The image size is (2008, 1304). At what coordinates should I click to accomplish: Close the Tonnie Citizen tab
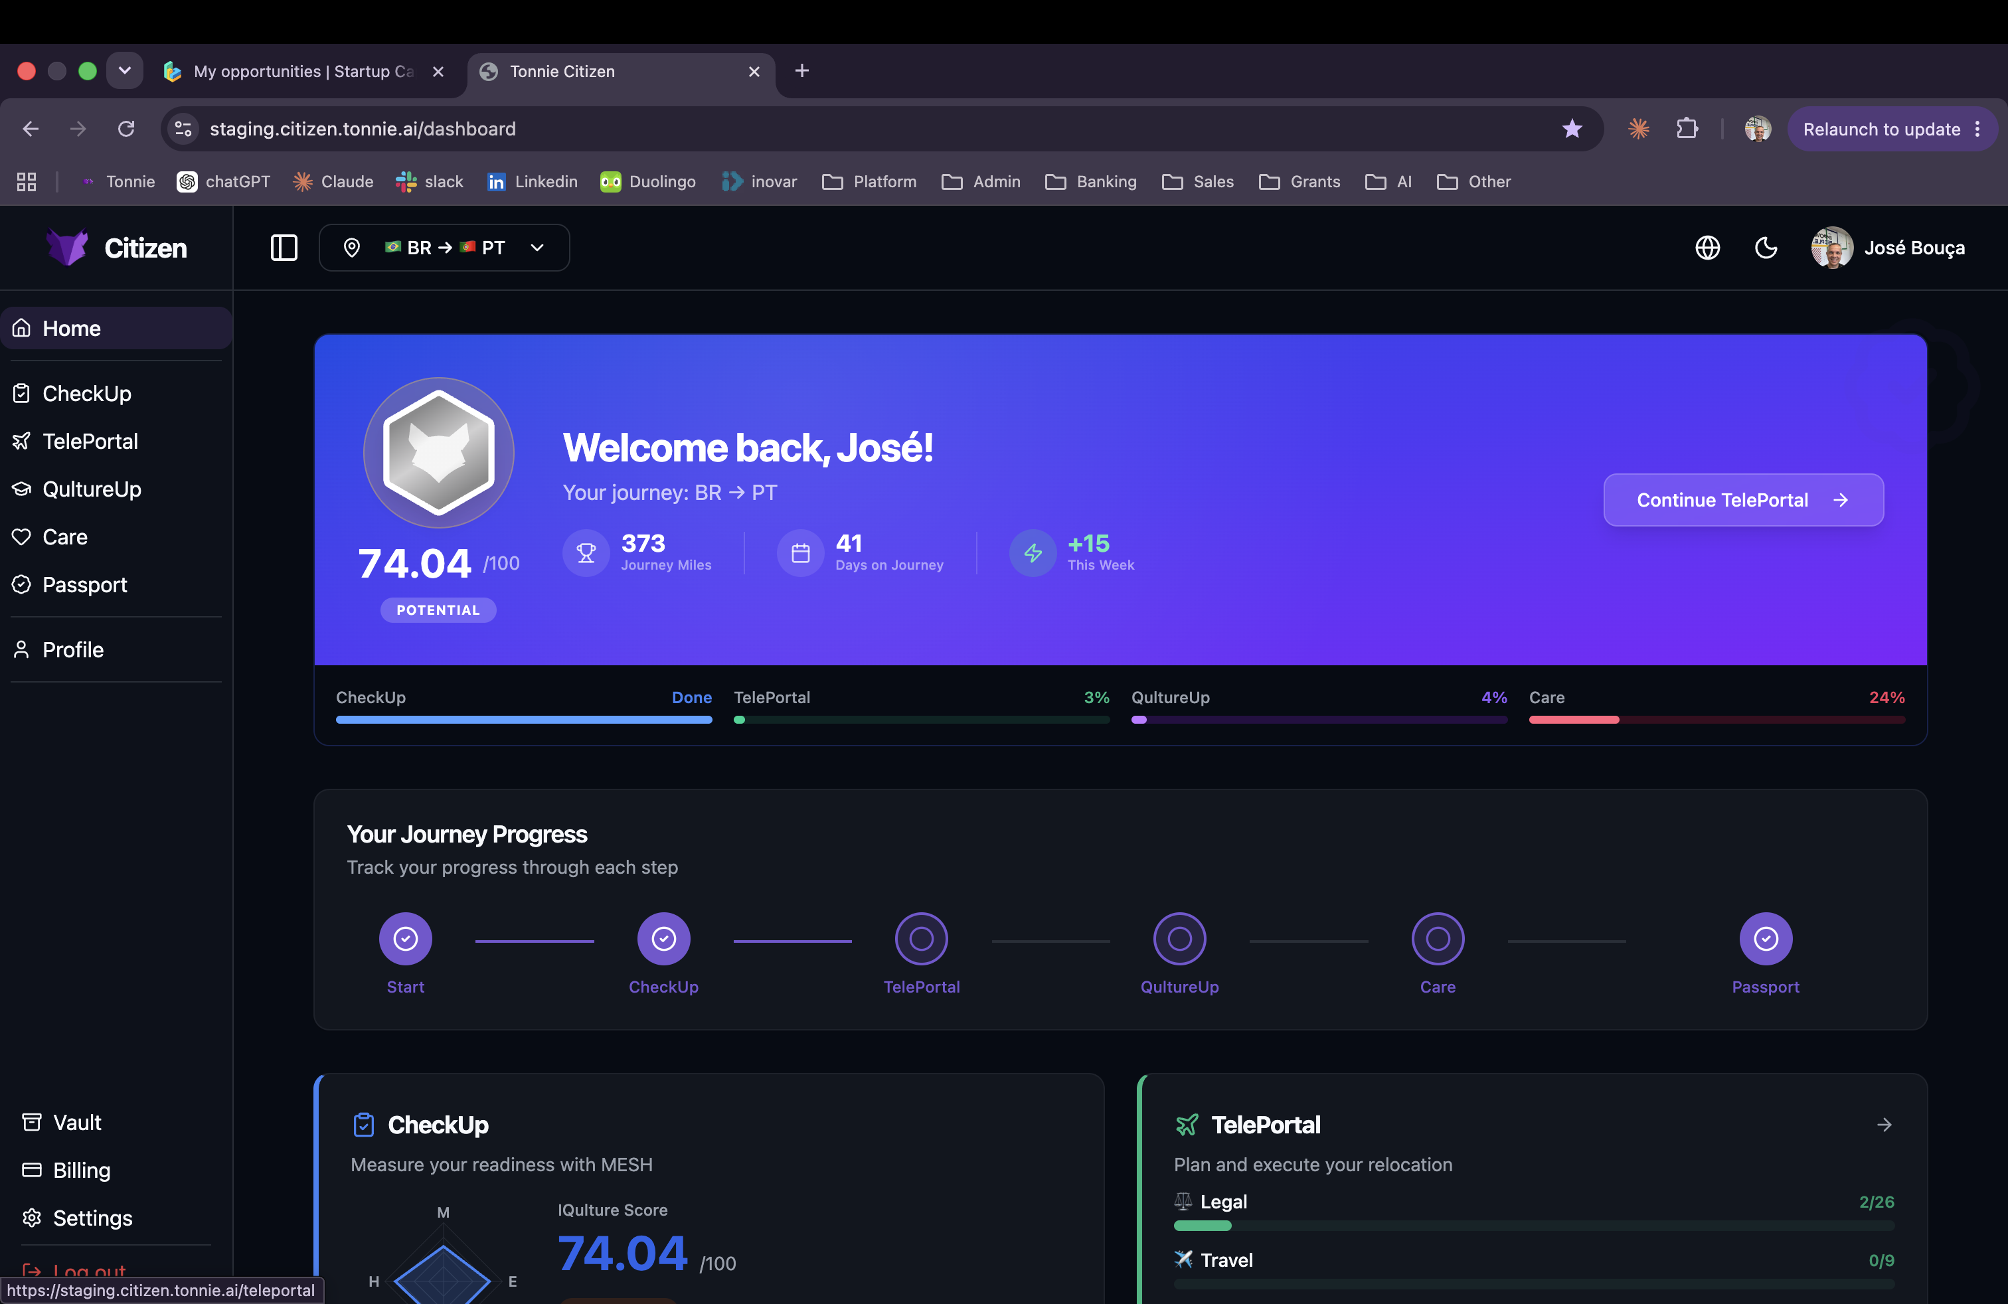coord(754,72)
